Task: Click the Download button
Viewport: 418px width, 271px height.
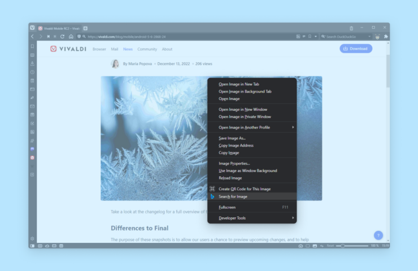Action: [x=356, y=49]
